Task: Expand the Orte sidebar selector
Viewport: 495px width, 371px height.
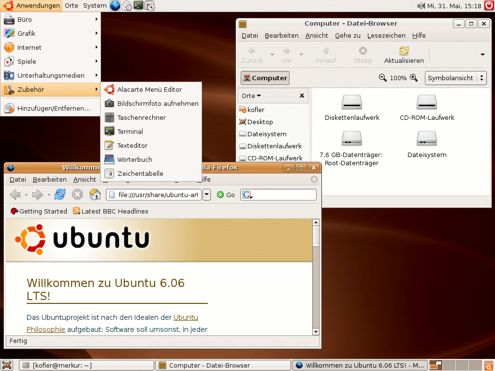Action: [x=251, y=96]
